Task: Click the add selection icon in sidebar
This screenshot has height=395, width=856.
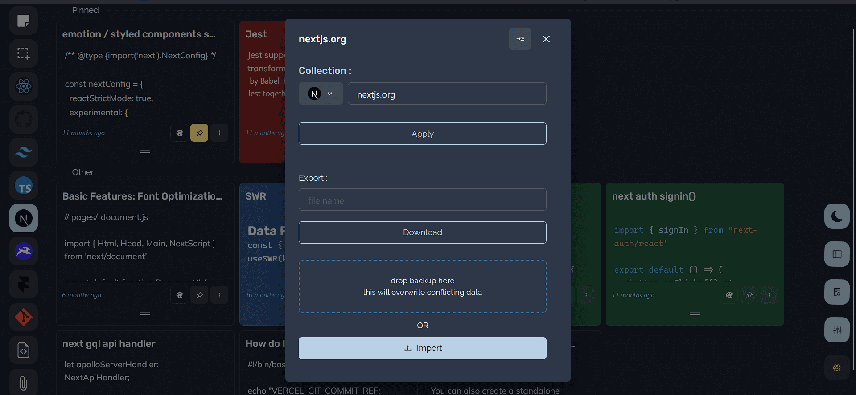Action: point(24,53)
